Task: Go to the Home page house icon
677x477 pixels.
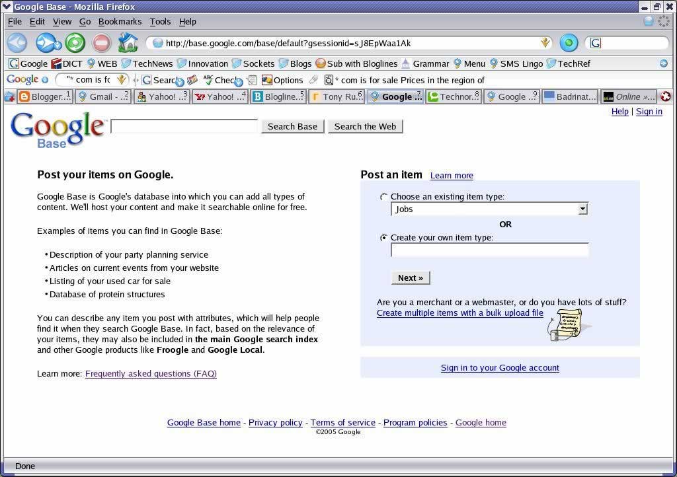Action: pos(128,43)
